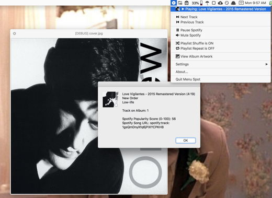Click the 33% battery indicator
The width and height of the screenshot is (272, 198).
point(197,3)
